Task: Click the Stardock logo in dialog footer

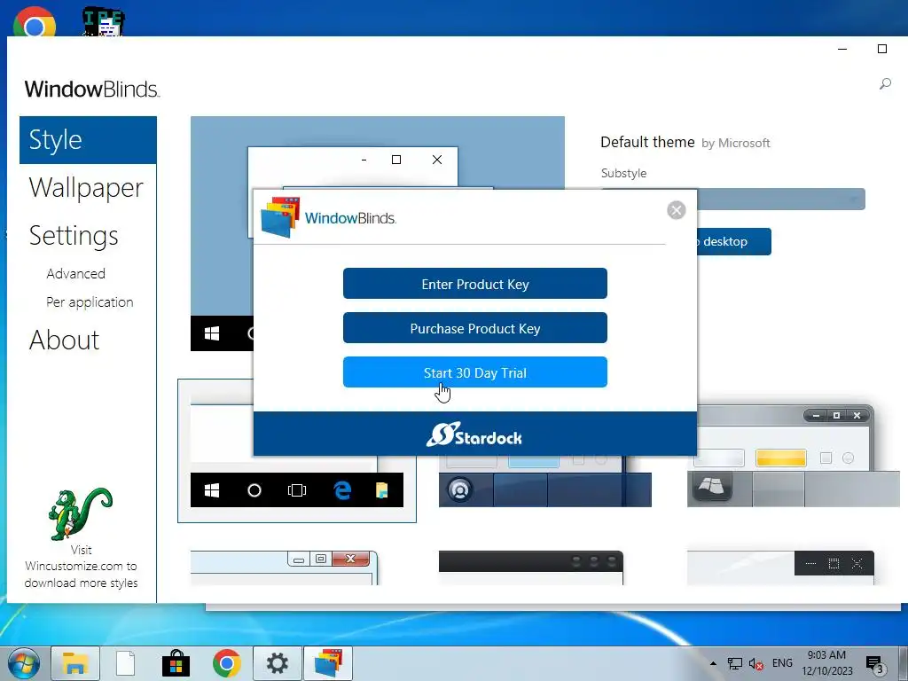Action: click(474, 434)
